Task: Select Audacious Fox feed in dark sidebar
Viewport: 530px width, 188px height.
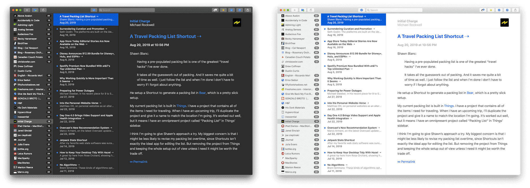Action: 31,34
